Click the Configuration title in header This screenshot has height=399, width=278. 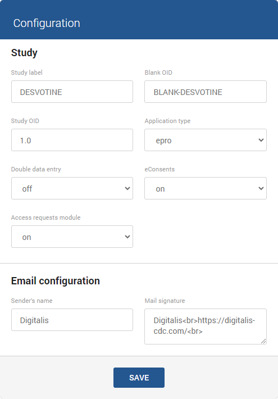coord(47,23)
